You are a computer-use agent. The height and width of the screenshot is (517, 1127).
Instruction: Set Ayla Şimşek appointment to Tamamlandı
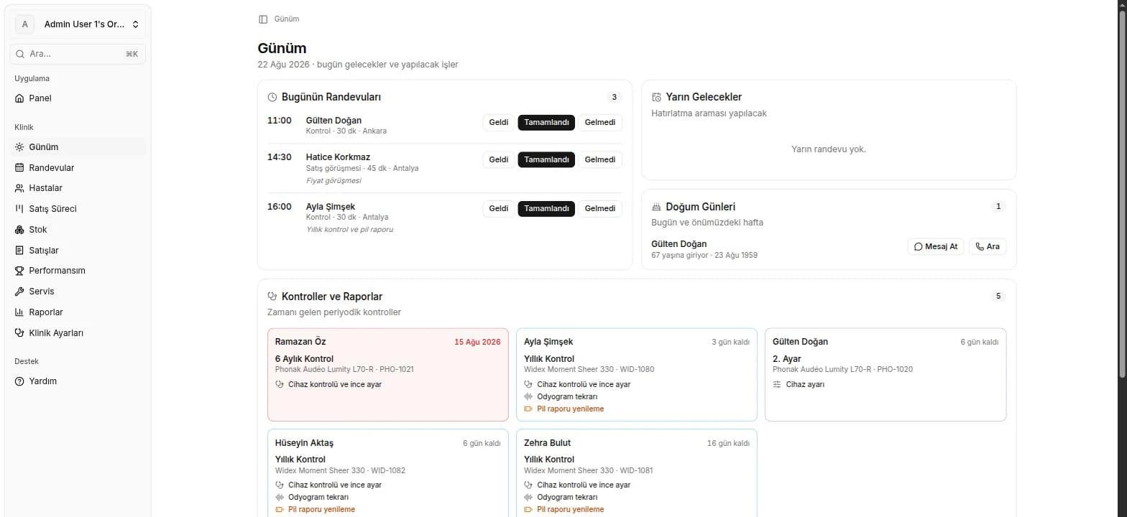(546, 209)
